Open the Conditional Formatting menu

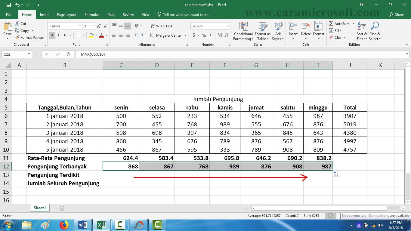[243, 31]
